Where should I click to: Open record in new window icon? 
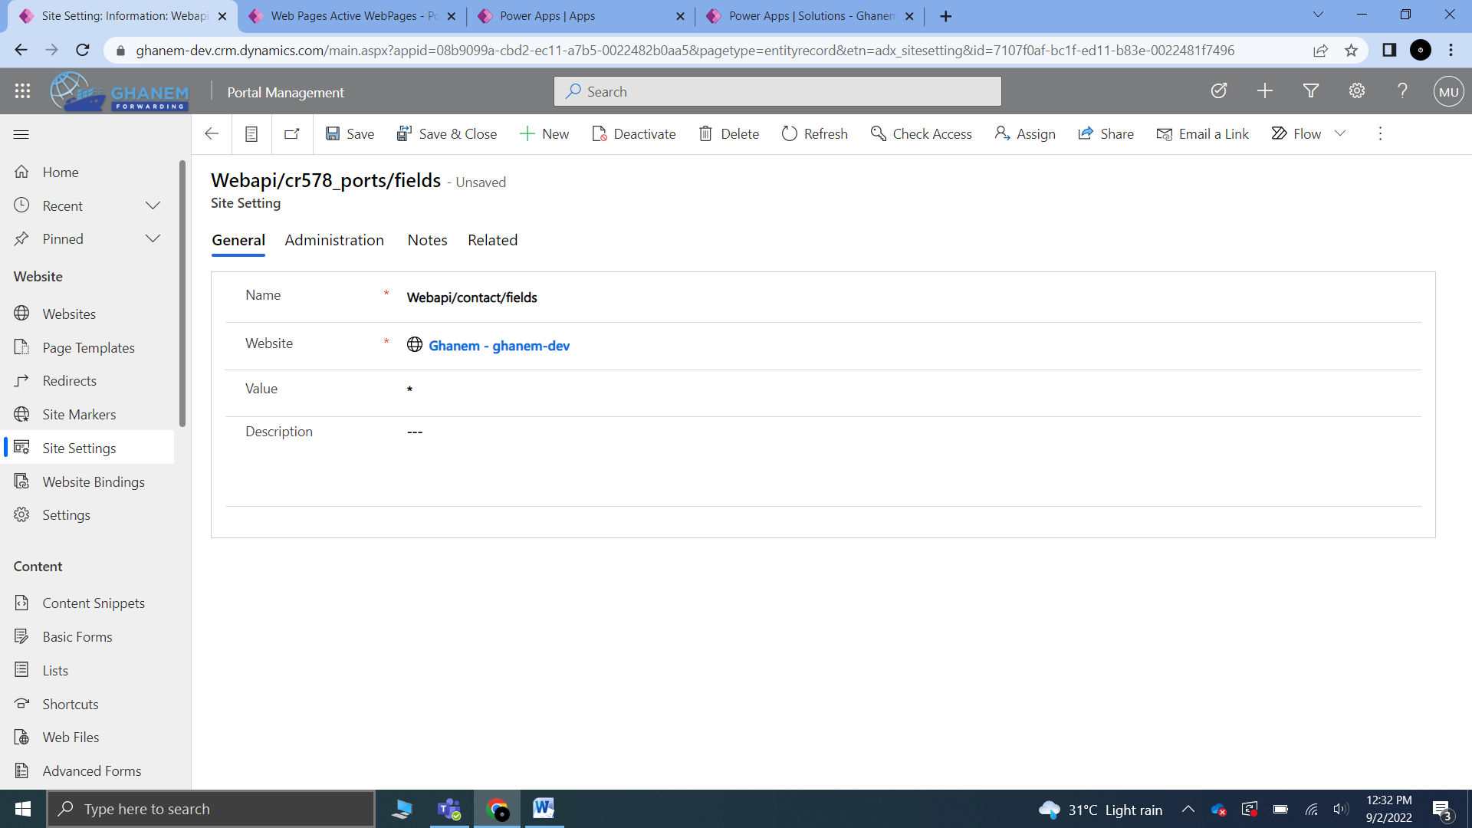click(x=291, y=134)
